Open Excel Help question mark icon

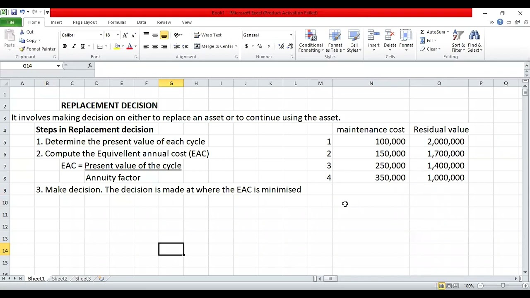pos(500,22)
